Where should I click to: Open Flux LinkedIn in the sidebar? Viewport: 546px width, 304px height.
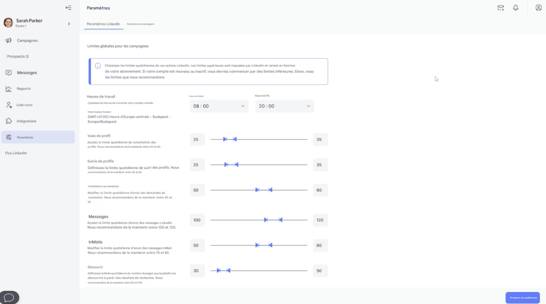[x=16, y=153]
